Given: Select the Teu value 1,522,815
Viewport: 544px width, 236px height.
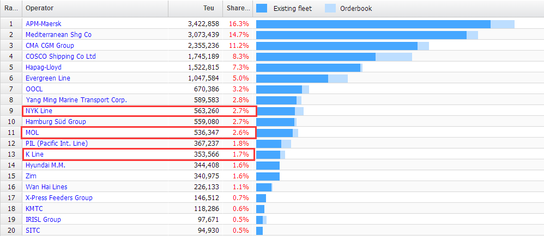Looking at the screenshot, I should click(x=204, y=67).
